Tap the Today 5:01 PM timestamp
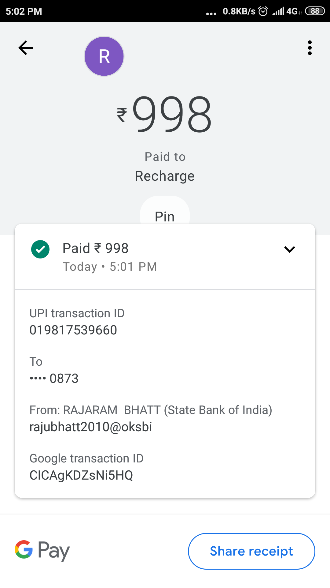 [x=110, y=267]
